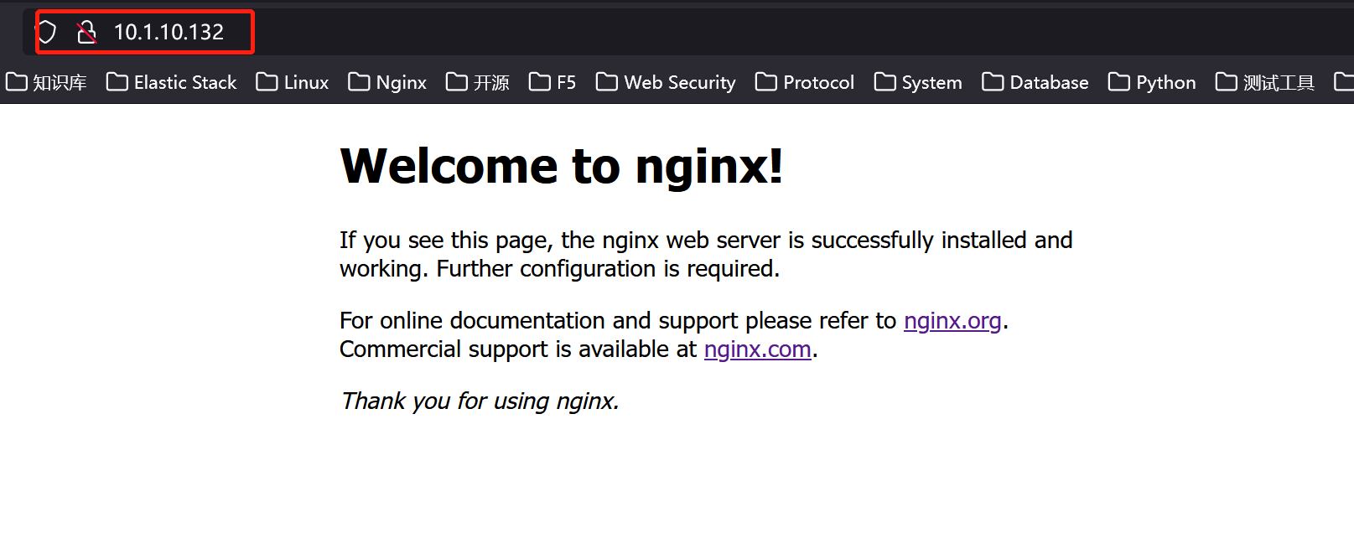Open the Database bookmark folder
Viewport: 1354px width, 533px height.
[1035, 82]
